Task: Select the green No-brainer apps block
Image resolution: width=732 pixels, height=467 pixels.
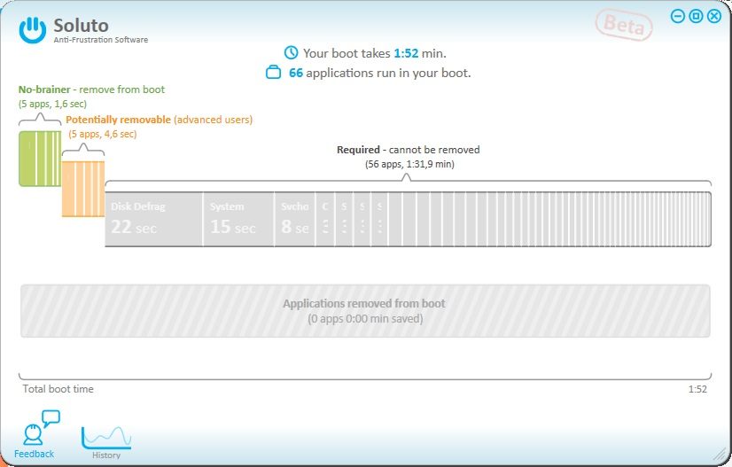Action: 40,158
